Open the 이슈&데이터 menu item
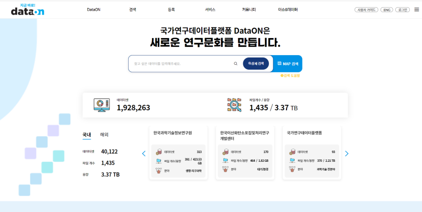Screen dimensions: 422x212 288,10
